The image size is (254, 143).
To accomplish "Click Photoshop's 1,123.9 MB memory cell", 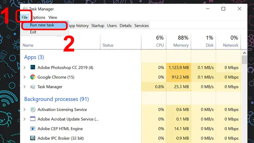I will [x=179, y=67].
